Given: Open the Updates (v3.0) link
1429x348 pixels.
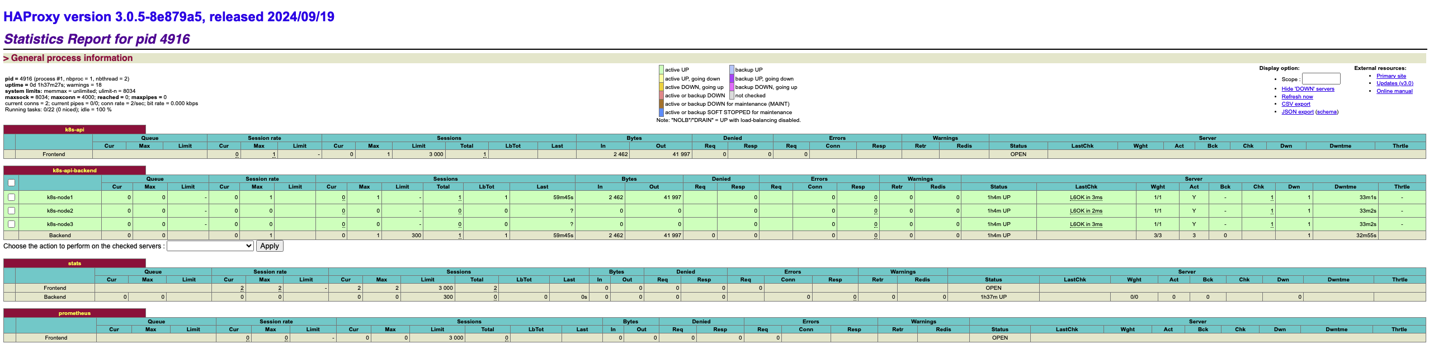Looking at the screenshot, I should click(1395, 83).
